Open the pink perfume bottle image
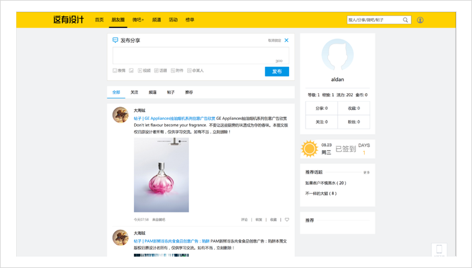Screen dimensions: 472x268 (x=162, y=175)
